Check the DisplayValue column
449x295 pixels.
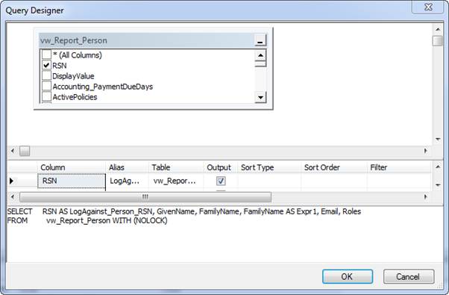coord(46,75)
